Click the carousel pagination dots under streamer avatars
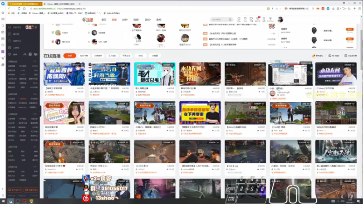Image resolution: width=363 pixels, height=204 pixels. tap(161, 47)
